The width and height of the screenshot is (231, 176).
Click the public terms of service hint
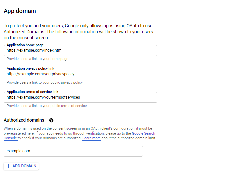coord(47,106)
